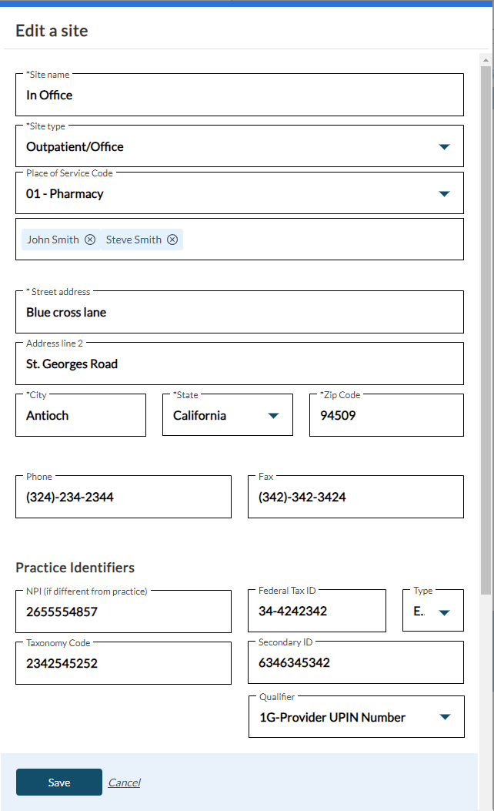The width and height of the screenshot is (494, 811).
Task: Remove Steve Smith chip via X icon
Action: coord(172,240)
